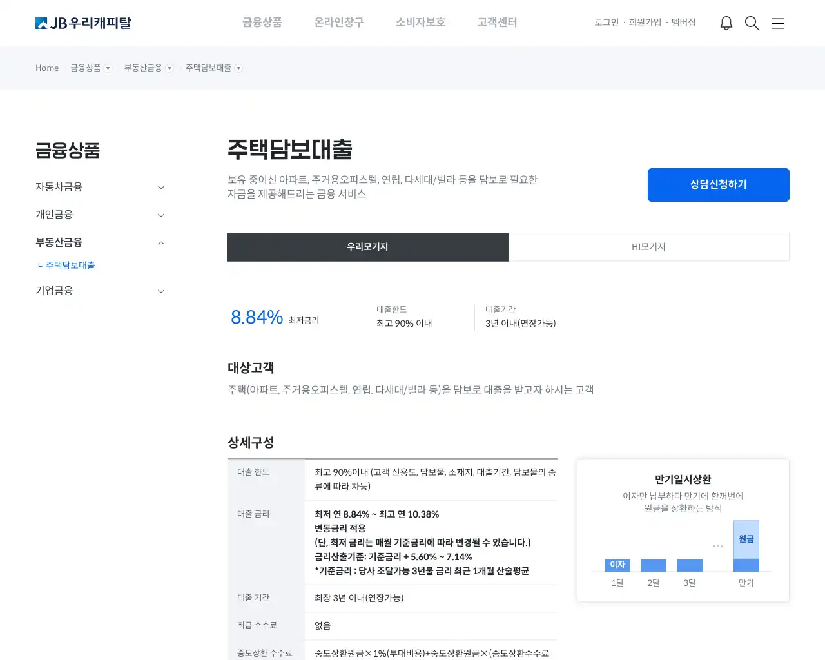Click the 대출 기간 table row label

(253, 598)
